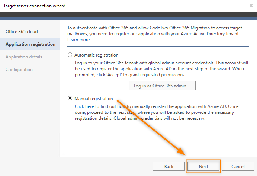This screenshot has height=176, width=257.
Task: Go to the Application registration step
Action: click(x=30, y=44)
